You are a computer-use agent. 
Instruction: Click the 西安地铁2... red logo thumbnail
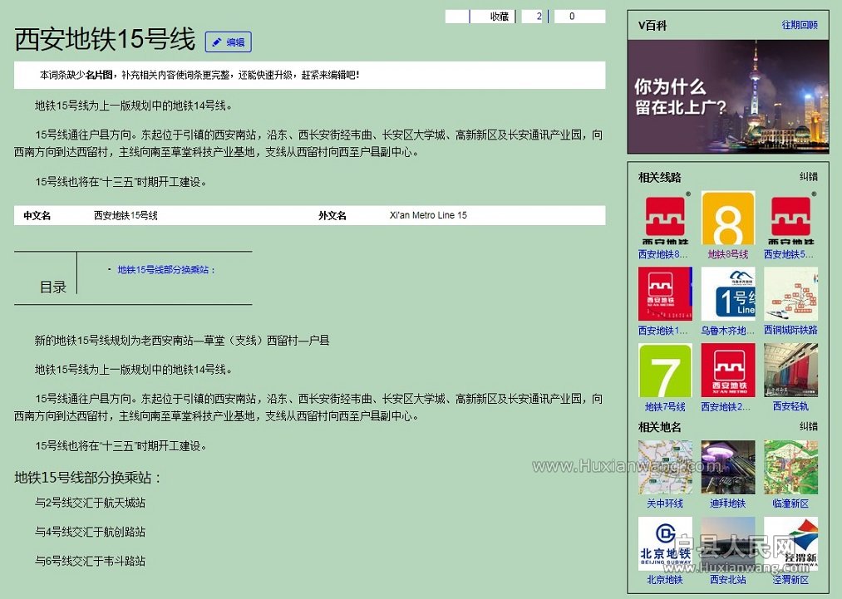[x=727, y=371]
